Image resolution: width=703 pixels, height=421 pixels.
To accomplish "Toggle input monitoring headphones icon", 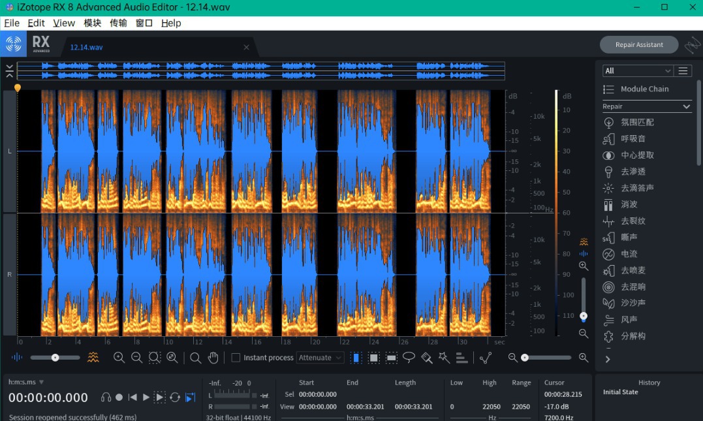I will tap(106, 398).
